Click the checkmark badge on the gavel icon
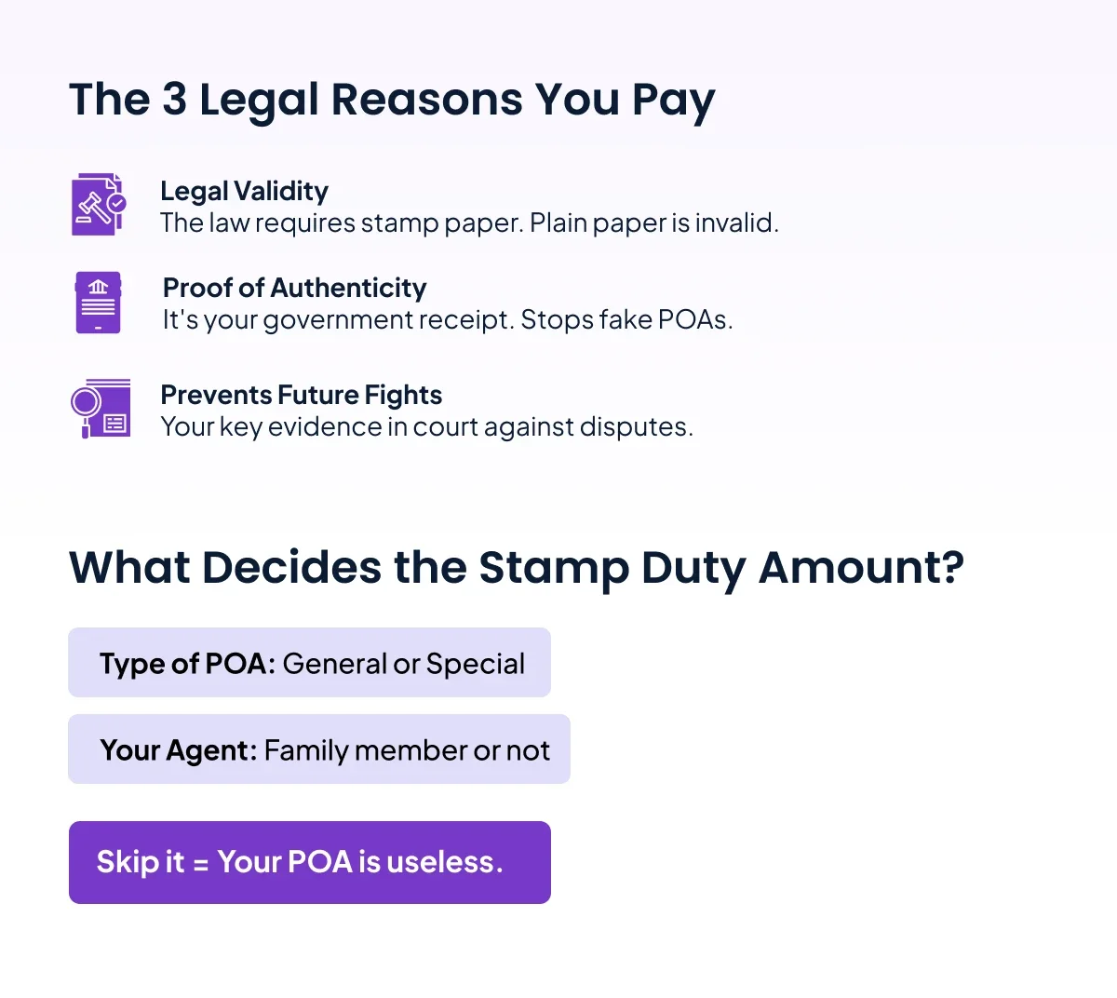 point(116,202)
